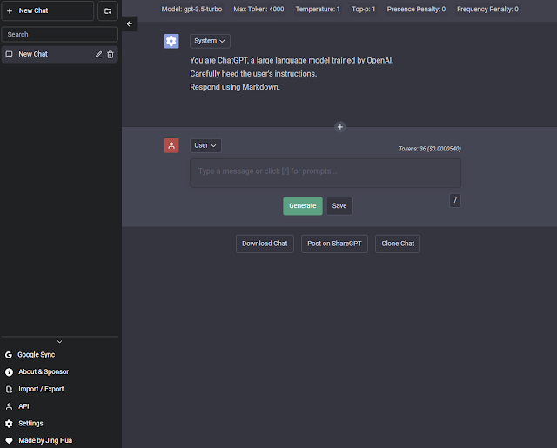Click Max Token: 4000 config text
The image size is (557, 448).
pos(258,10)
